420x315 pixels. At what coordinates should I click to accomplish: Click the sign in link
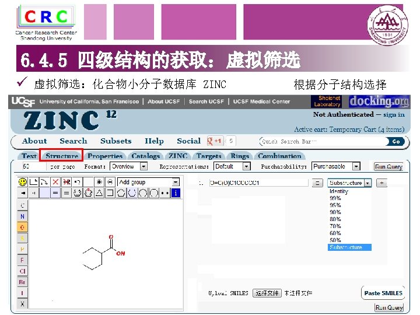[394, 114]
